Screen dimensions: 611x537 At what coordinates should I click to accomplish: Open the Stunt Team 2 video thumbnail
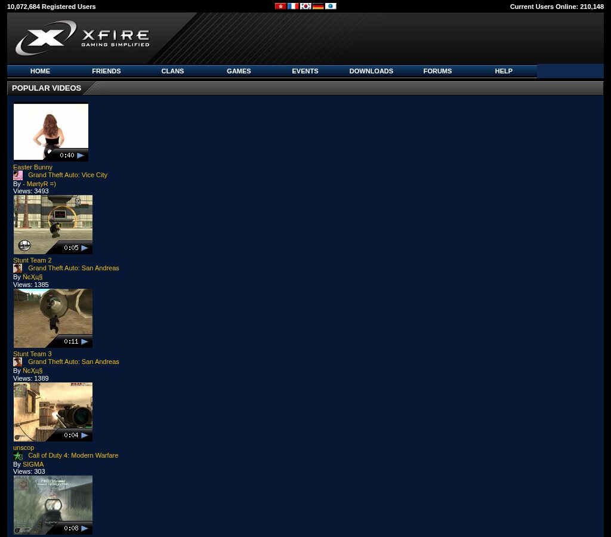pos(53,225)
